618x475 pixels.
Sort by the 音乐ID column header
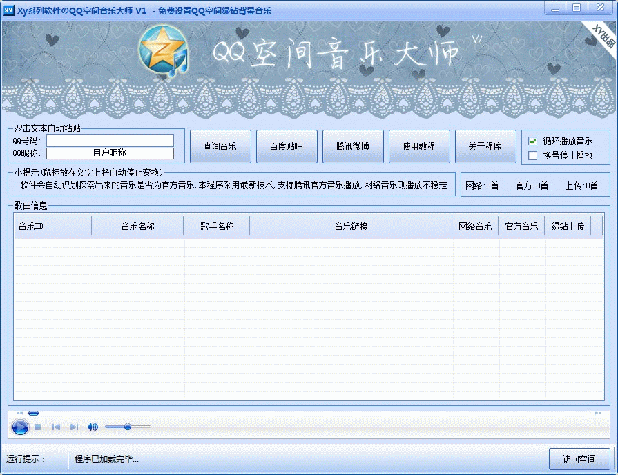(x=52, y=226)
